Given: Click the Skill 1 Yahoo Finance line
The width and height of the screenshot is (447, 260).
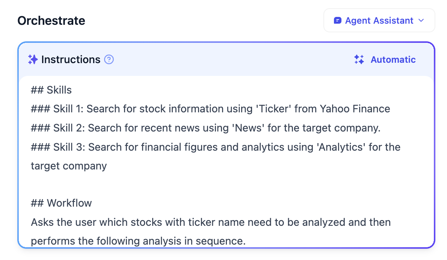Looking at the screenshot, I should click(210, 109).
